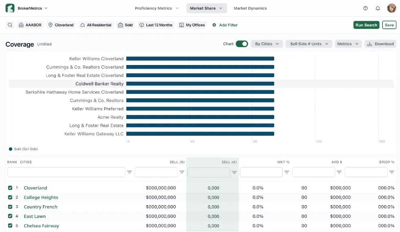Image resolution: width=400 pixels, height=232 pixels.
Task: Click the plus icon beside Add Filter
Action: pyautogui.click(x=214, y=25)
